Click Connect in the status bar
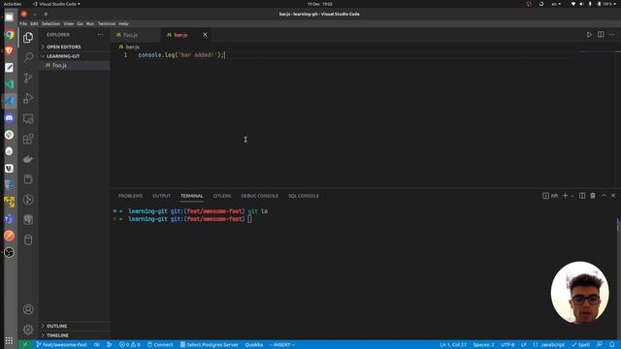Screen dimensions: 621x349 (x=160, y=345)
